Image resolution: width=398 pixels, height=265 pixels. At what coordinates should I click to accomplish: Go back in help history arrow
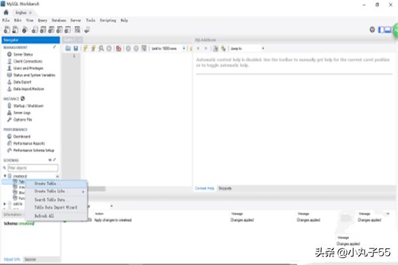point(198,48)
